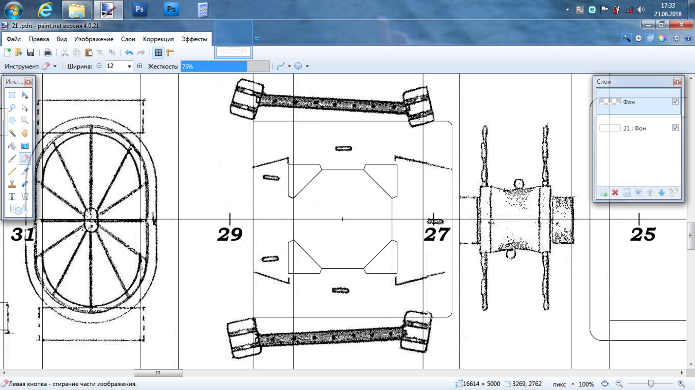The width and height of the screenshot is (695, 390).
Task: Select the Zoom magnifier tool in toolbox
Action: 25,120
